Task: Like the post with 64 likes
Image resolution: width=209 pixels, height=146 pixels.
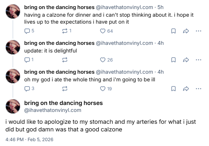Action: [103, 31]
